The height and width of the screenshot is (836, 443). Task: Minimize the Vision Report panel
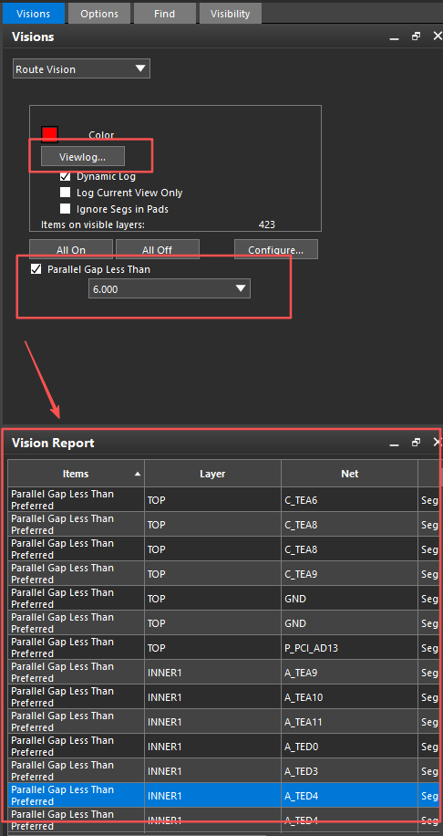click(395, 444)
